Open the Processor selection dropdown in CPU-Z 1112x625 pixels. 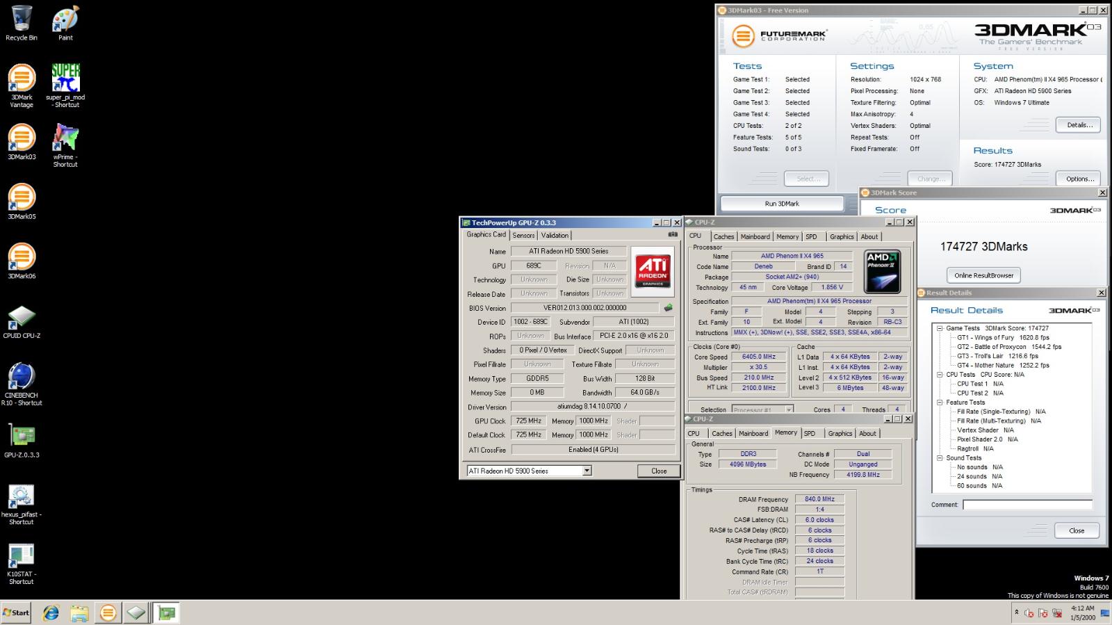pyautogui.click(x=789, y=410)
